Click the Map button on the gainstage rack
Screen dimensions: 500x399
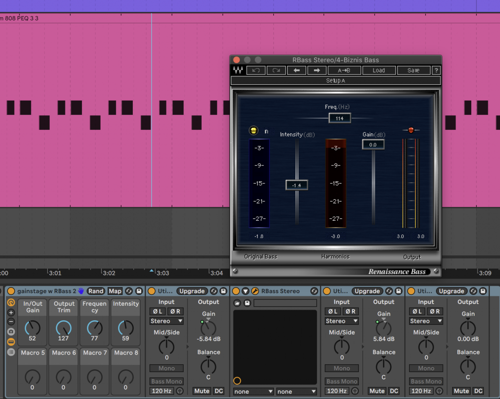pyautogui.click(x=115, y=291)
